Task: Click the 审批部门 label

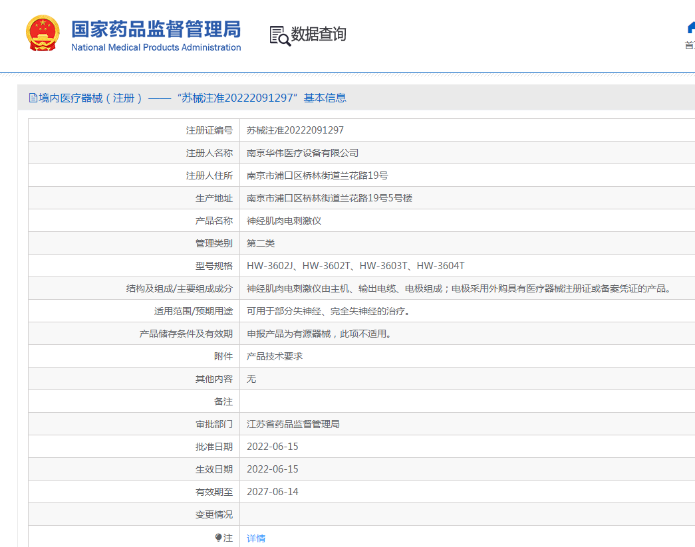Action: click(214, 424)
